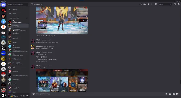Create new DM plus icon
Viewport: 181px width, 98px height.
(27, 18)
